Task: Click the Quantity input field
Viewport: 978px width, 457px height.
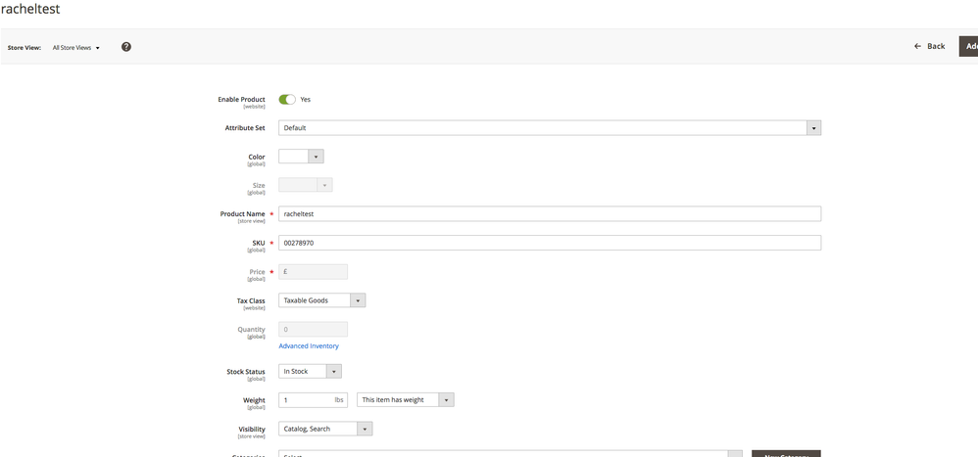Action: (x=313, y=330)
